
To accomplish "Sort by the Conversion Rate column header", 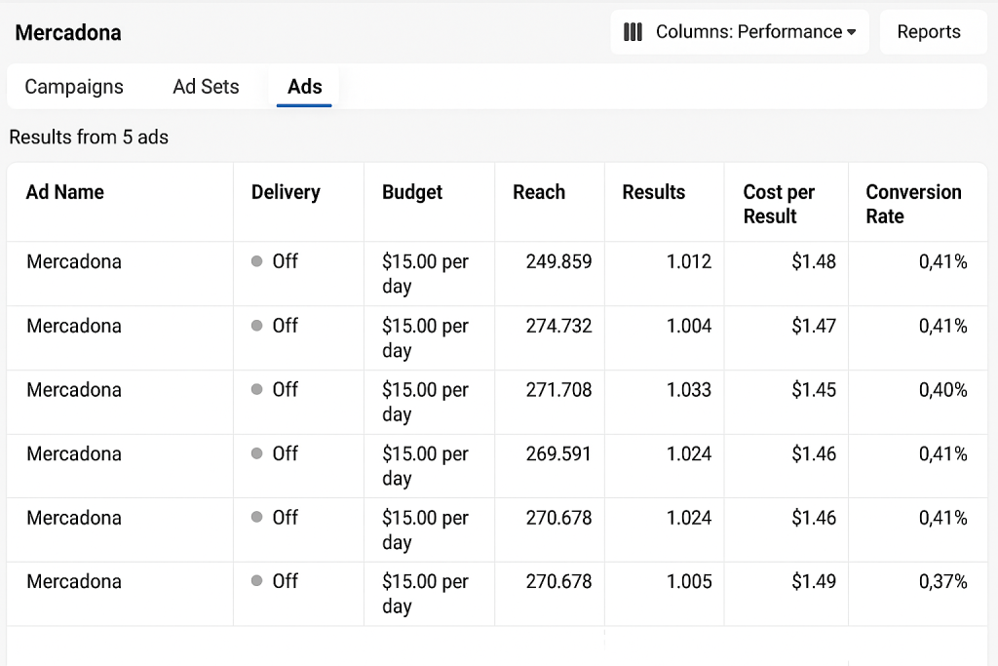I will coord(912,204).
